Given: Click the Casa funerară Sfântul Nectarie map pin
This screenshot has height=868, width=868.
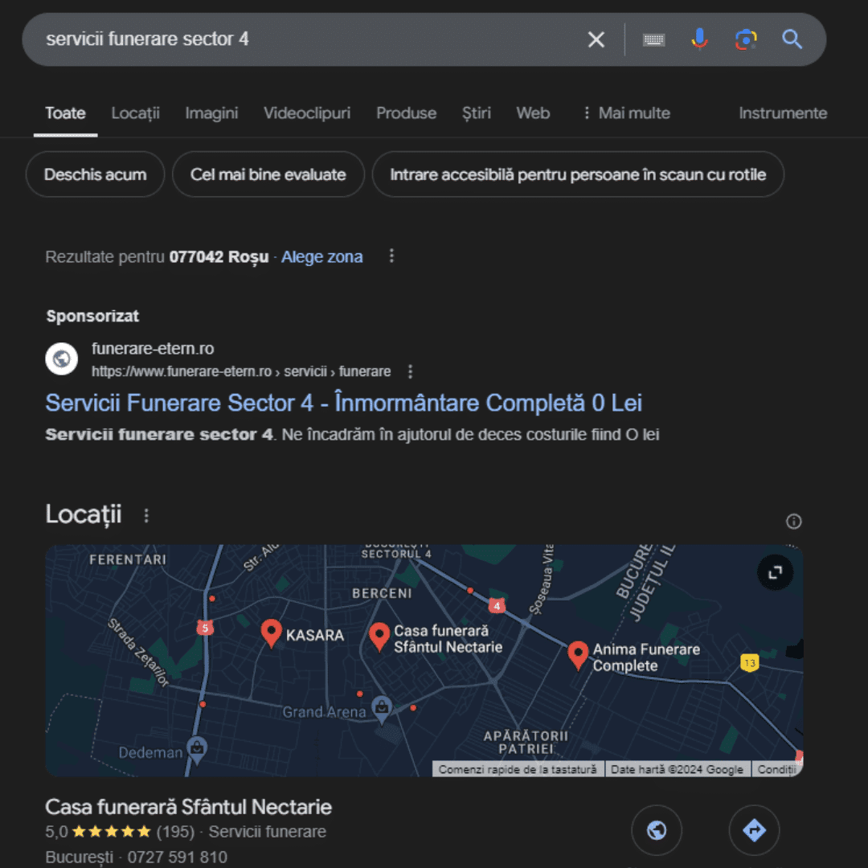Looking at the screenshot, I should click(379, 635).
